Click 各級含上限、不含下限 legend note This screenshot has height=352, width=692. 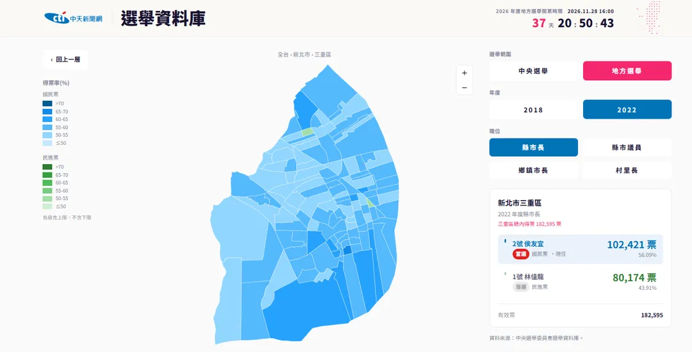click(x=67, y=218)
